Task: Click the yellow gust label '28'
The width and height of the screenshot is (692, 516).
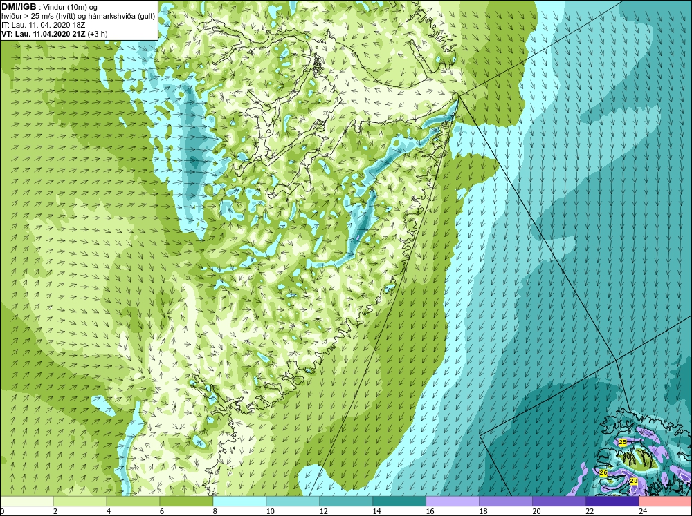Action: coord(633,481)
